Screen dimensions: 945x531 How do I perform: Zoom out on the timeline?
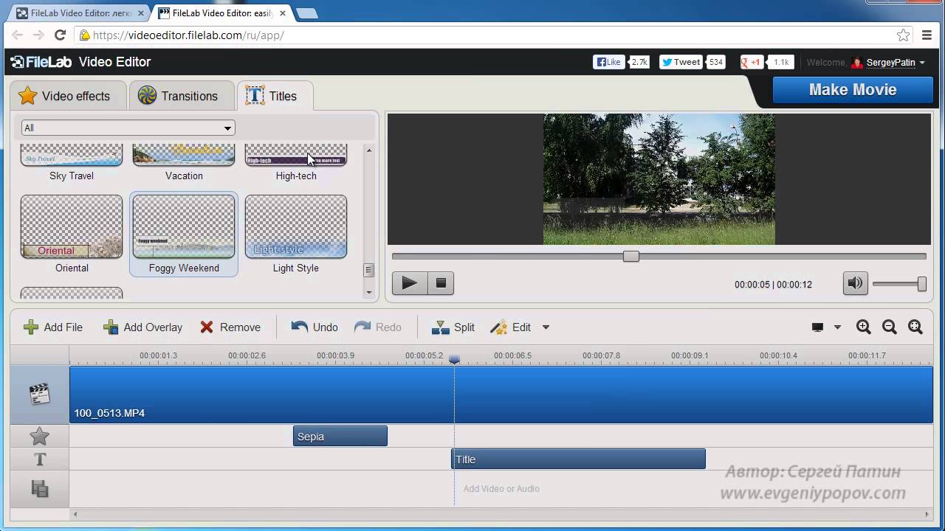(890, 327)
